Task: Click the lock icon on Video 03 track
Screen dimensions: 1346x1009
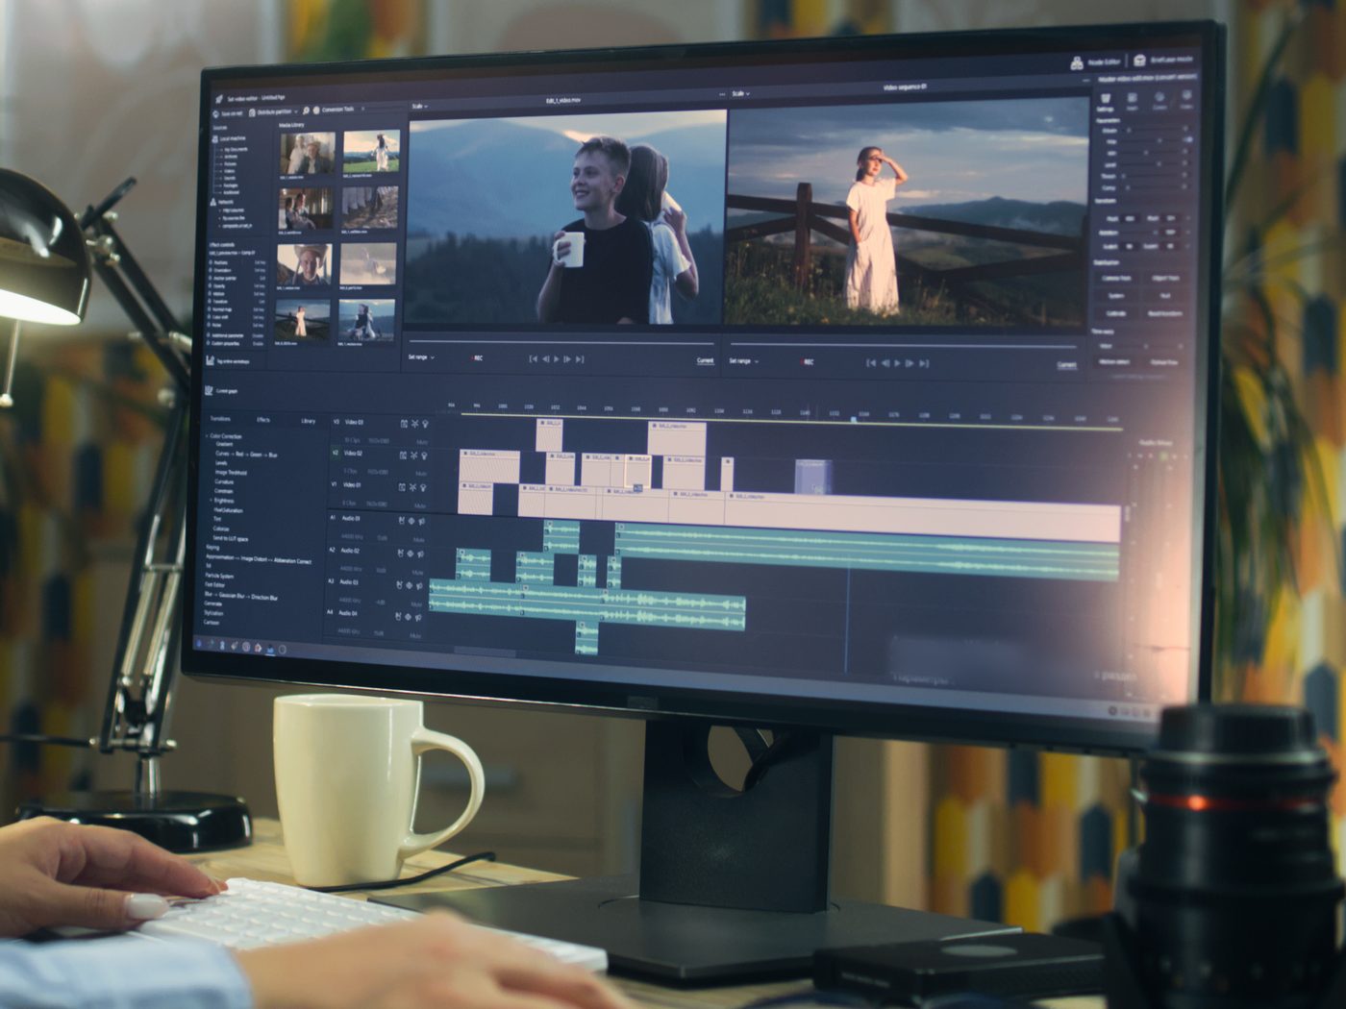Action: point(404,424)
